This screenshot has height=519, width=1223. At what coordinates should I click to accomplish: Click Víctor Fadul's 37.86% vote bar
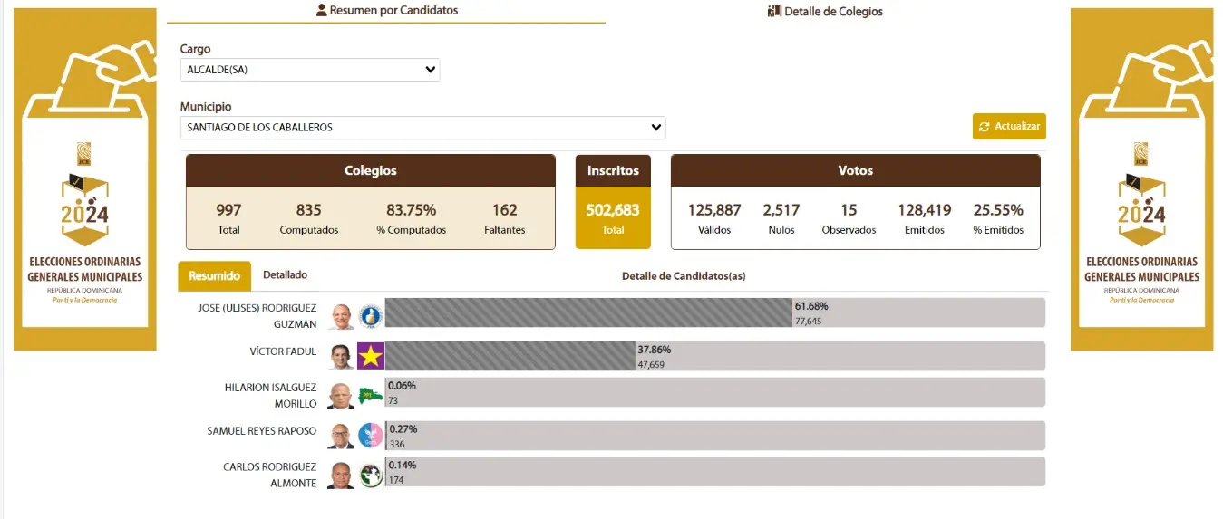click(510, 356)
